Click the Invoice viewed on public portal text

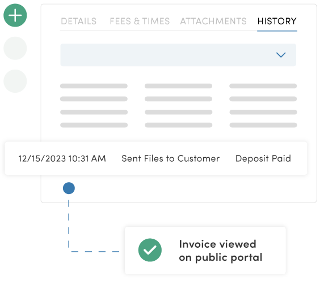[x=221, y=251]
